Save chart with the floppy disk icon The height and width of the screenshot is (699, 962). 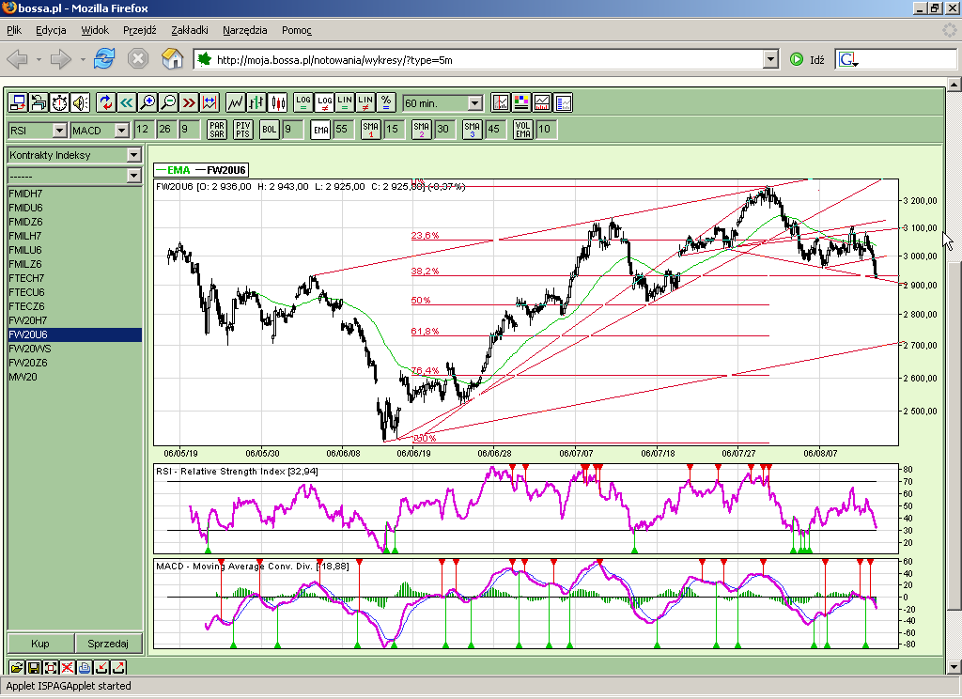34,667
